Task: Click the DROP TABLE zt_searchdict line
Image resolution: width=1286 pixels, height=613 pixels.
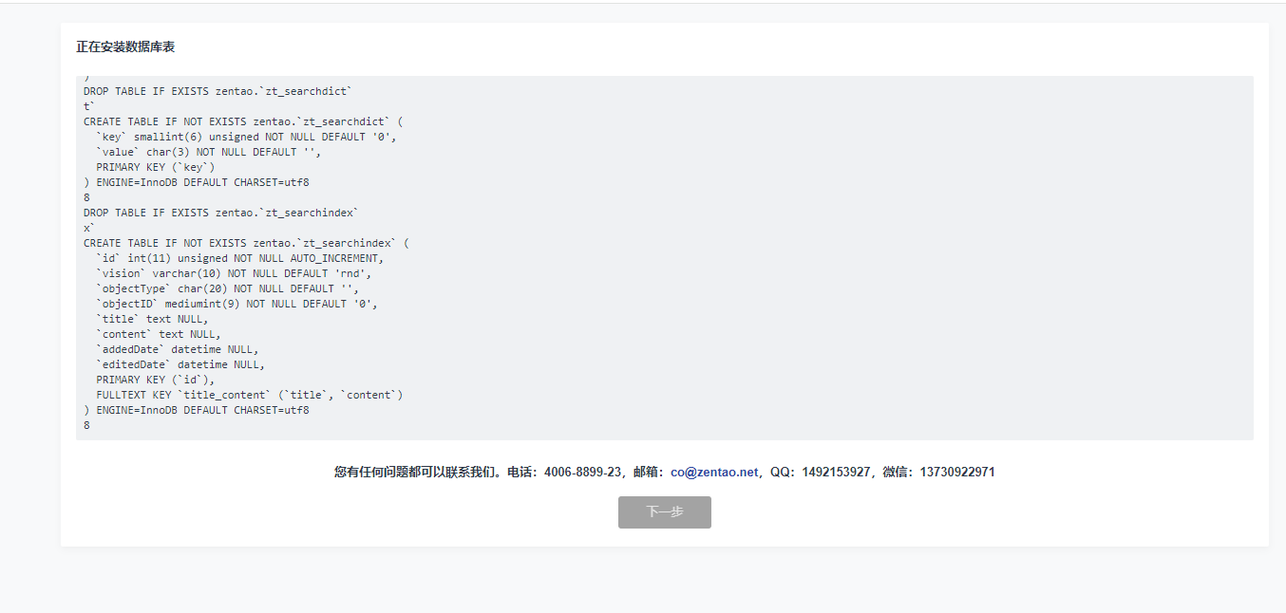Action: [x=217, y=91]
